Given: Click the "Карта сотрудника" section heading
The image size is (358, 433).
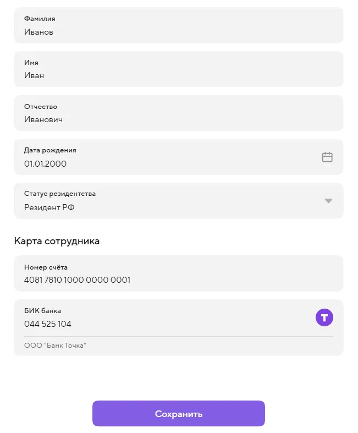Looking at the screenshot, I should [57, 241].
